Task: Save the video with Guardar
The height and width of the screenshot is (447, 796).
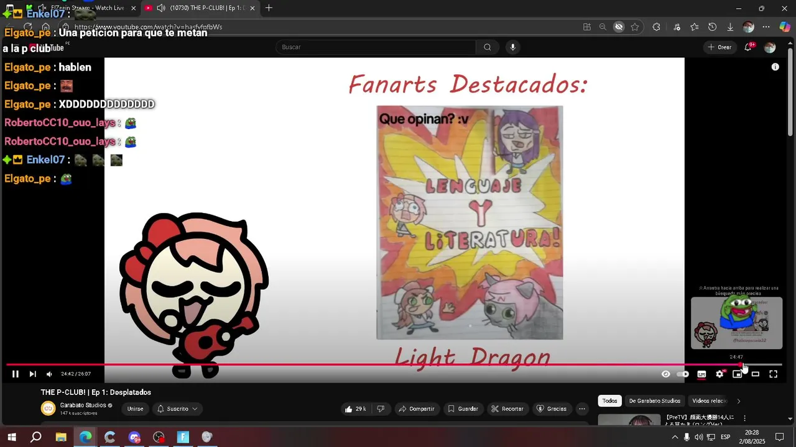Action: (463, 409)
